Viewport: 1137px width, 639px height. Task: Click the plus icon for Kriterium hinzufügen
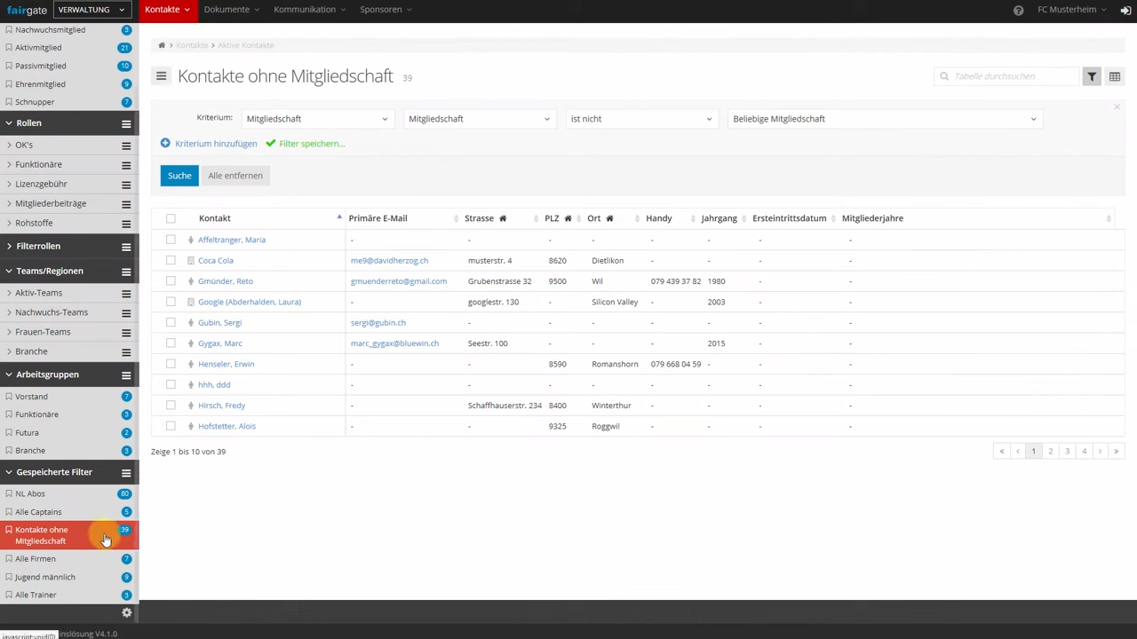(x=165, y=143)
